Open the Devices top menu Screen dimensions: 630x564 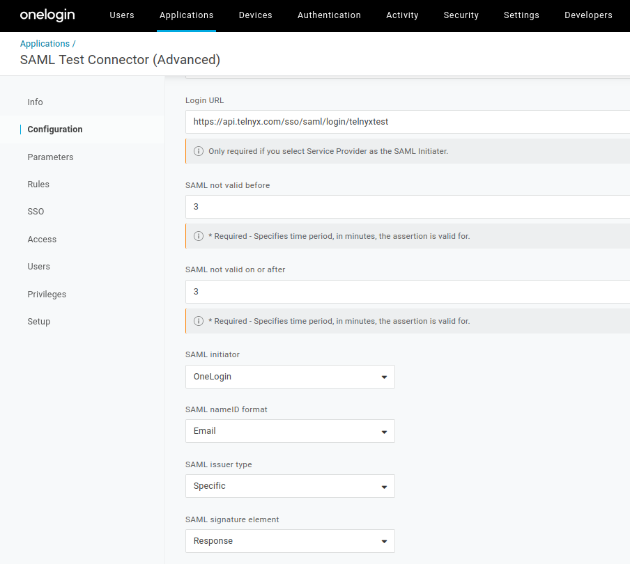coord(256,15)
